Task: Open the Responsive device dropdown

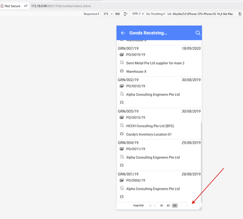Action: point(91,14)
